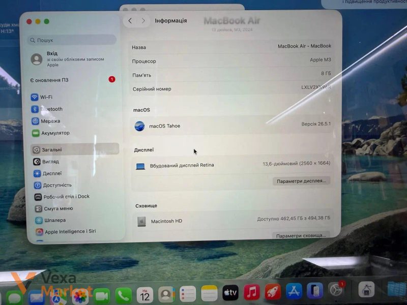Open Photos in the Dock

point(80,296)
